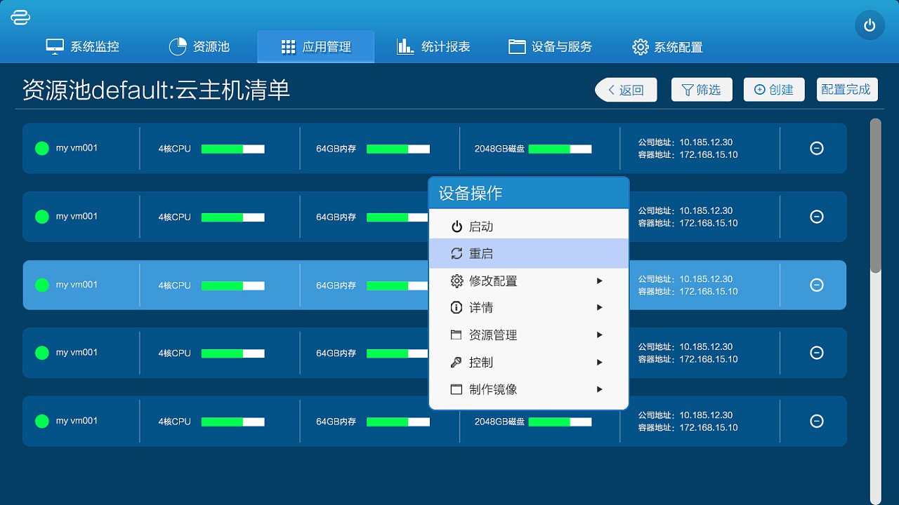The width and height of the screenshot is (899, 505).
Task: Go to the 统计报表 tab
Action: coord(433,47)
